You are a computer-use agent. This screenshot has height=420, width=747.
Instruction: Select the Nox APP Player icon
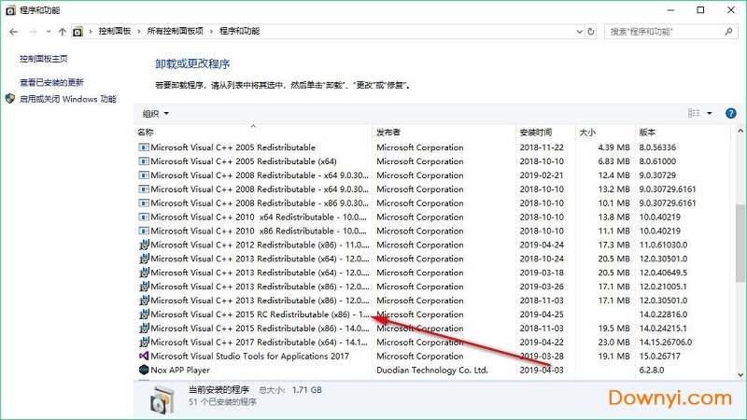tap(144, 371)
